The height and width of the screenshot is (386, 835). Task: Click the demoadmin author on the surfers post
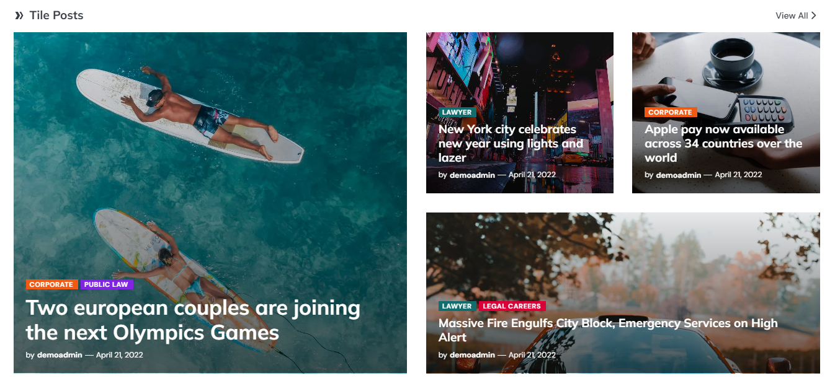click(x=60, y=355)
